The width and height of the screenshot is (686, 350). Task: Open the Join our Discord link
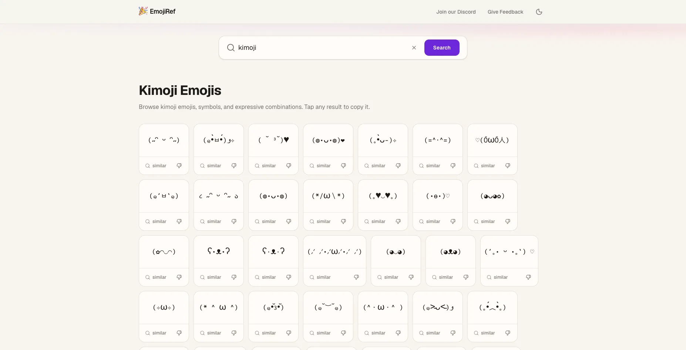(456, 12)
